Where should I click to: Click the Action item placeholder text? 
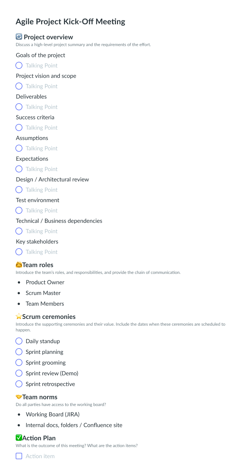tap(40, 456)
